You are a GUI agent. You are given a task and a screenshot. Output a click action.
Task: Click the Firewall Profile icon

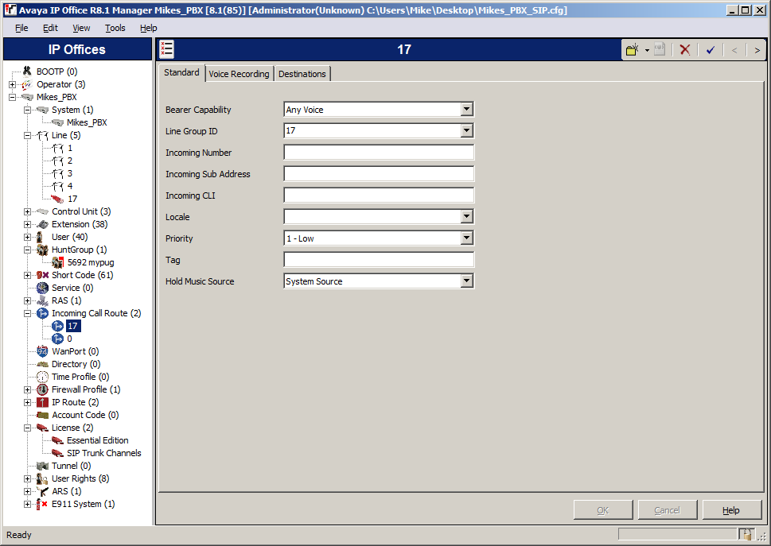point(42,389)
